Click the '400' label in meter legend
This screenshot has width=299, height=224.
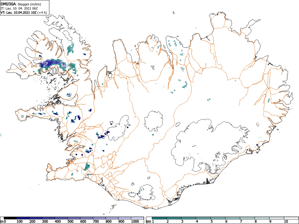coord(58,222)
